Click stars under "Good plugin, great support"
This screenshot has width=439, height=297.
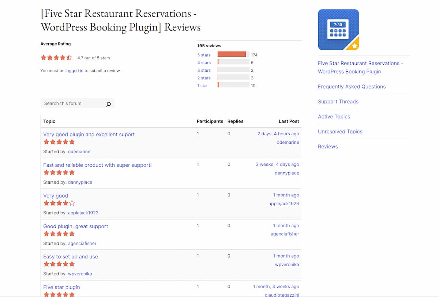point(59,233)
